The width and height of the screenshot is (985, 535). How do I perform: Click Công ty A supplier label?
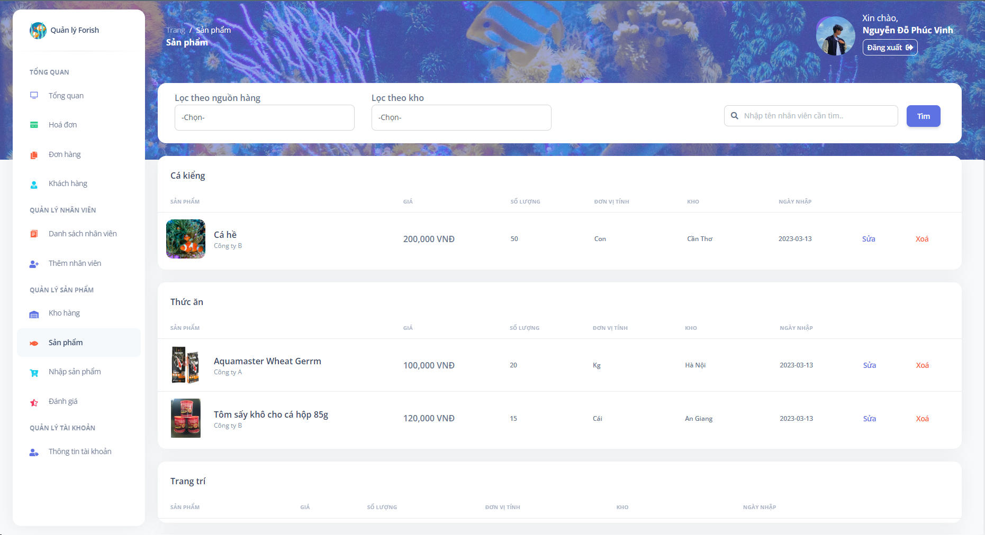coord(228,372)
